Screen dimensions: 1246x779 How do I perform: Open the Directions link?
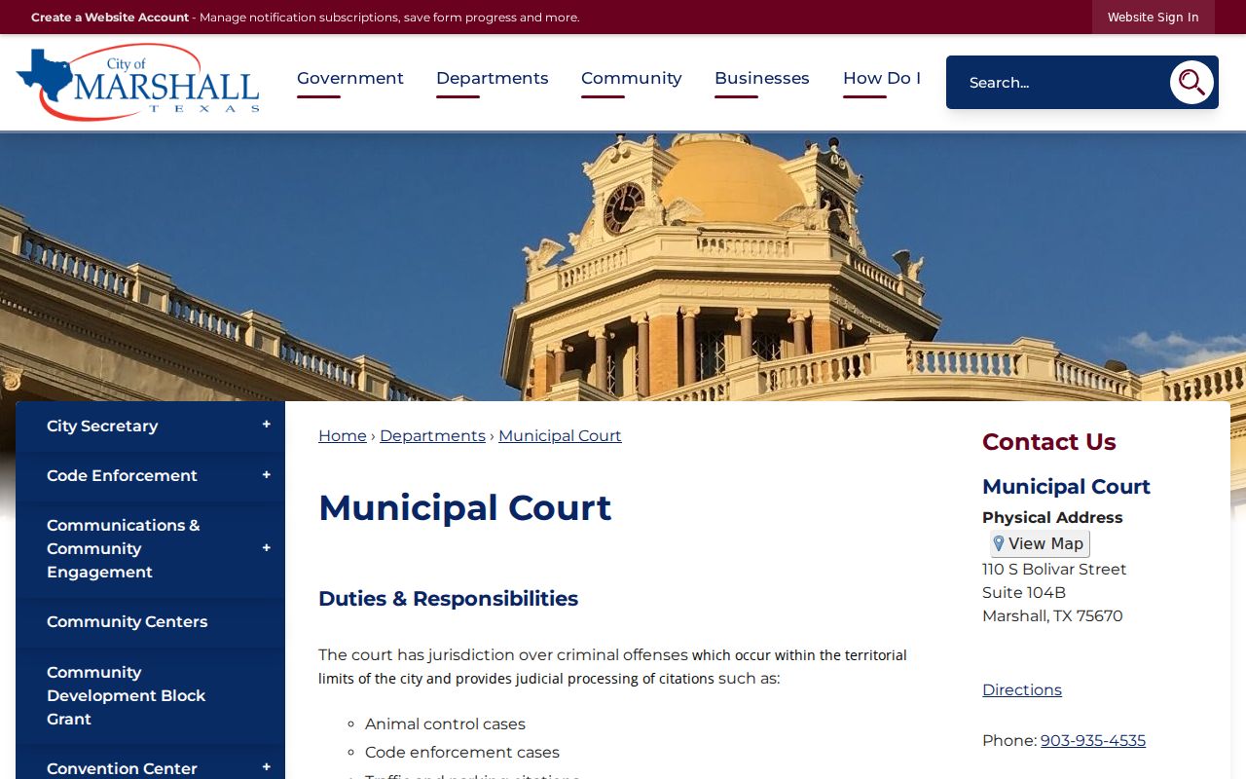1022,689
